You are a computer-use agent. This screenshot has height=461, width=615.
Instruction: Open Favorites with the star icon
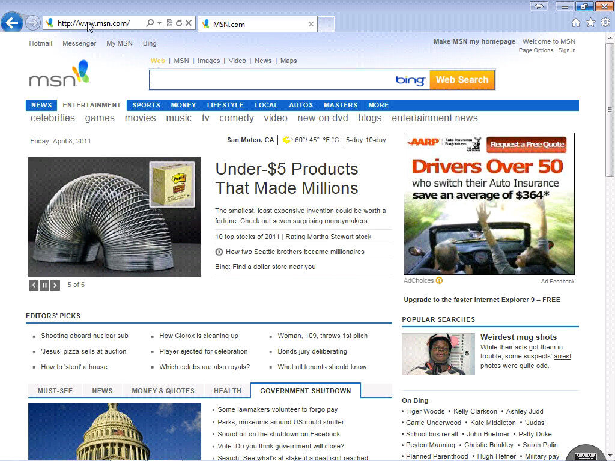pyautogui.click(x=591, y=23)
